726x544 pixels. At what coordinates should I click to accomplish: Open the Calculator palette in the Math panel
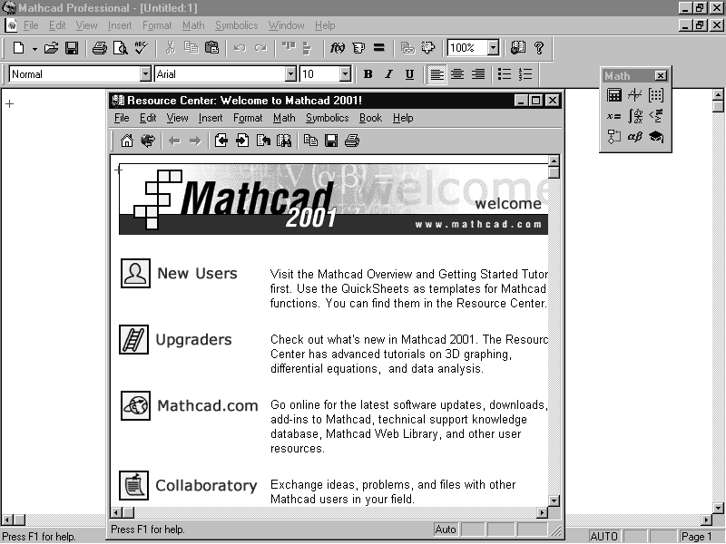point(614,95)
